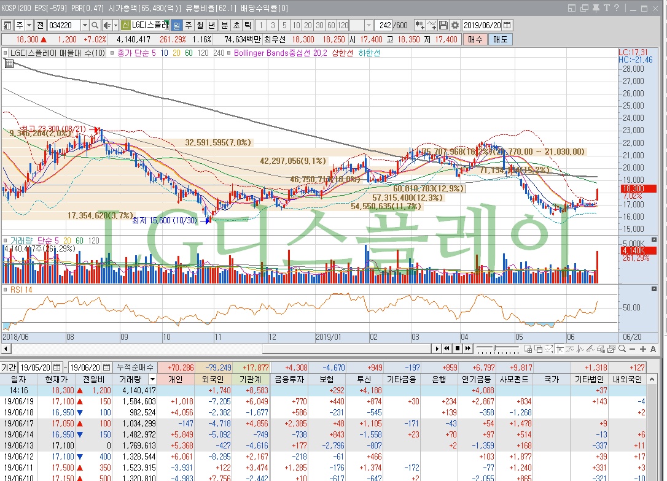667x481 pixels.
Task: Click the sound speaker icon in toolbar
Action: 106,26
